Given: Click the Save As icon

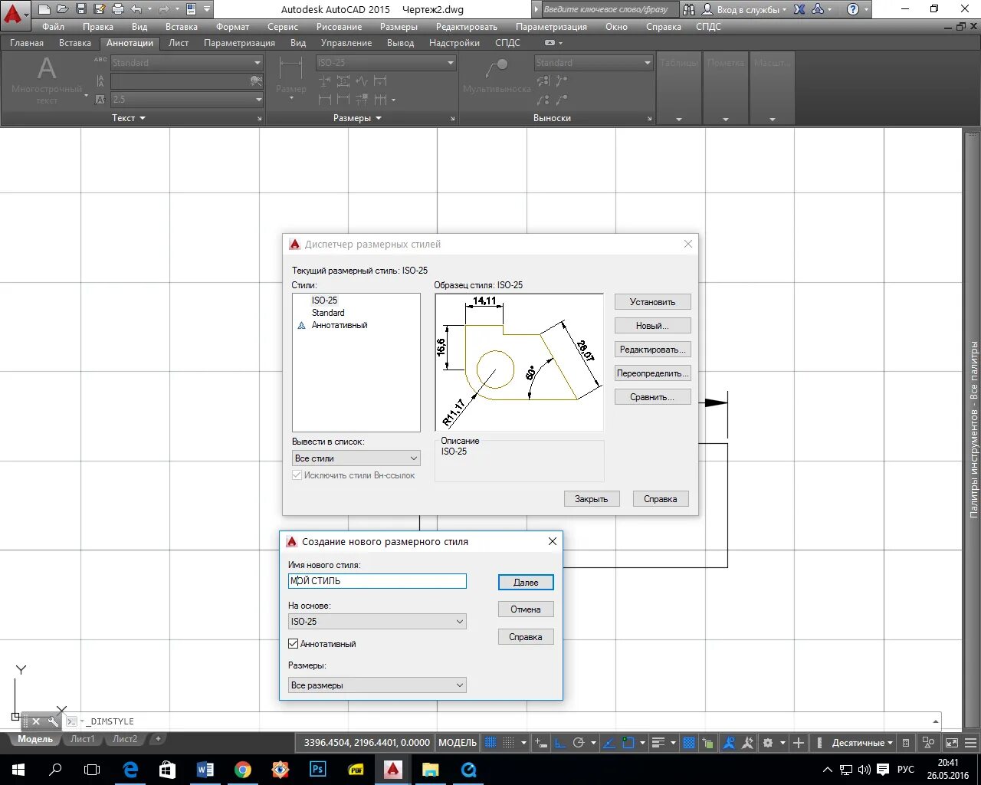Looking at the screenshot, I should [99, 9].
